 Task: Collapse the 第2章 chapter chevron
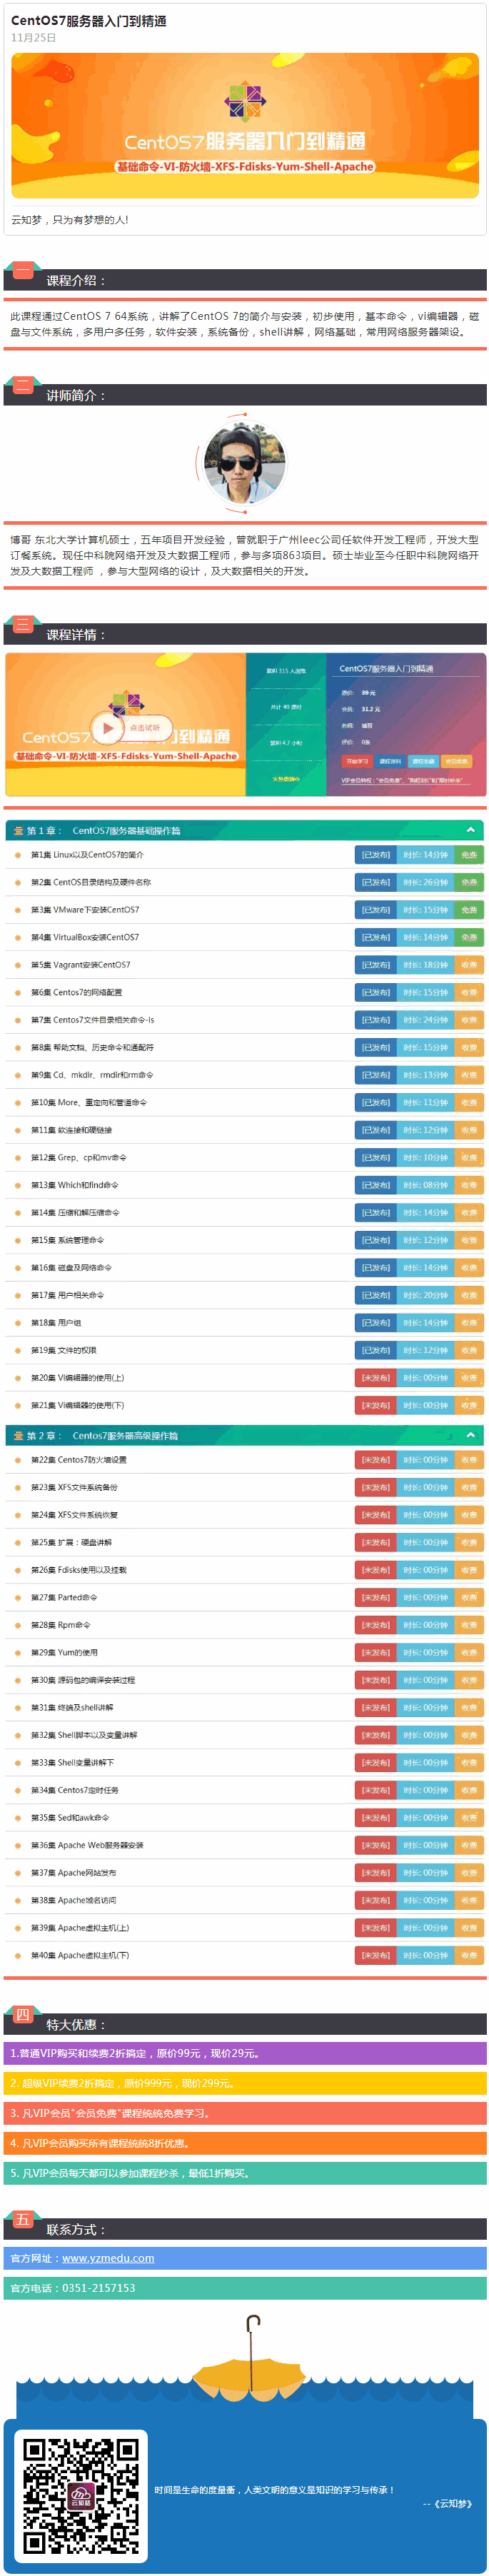click(x=470, y=1435)
